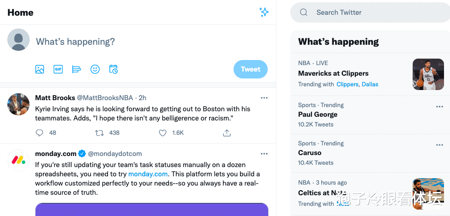Open more options on monday.com tweet
This screenshot has height=216, width=450.
(264, 154)
